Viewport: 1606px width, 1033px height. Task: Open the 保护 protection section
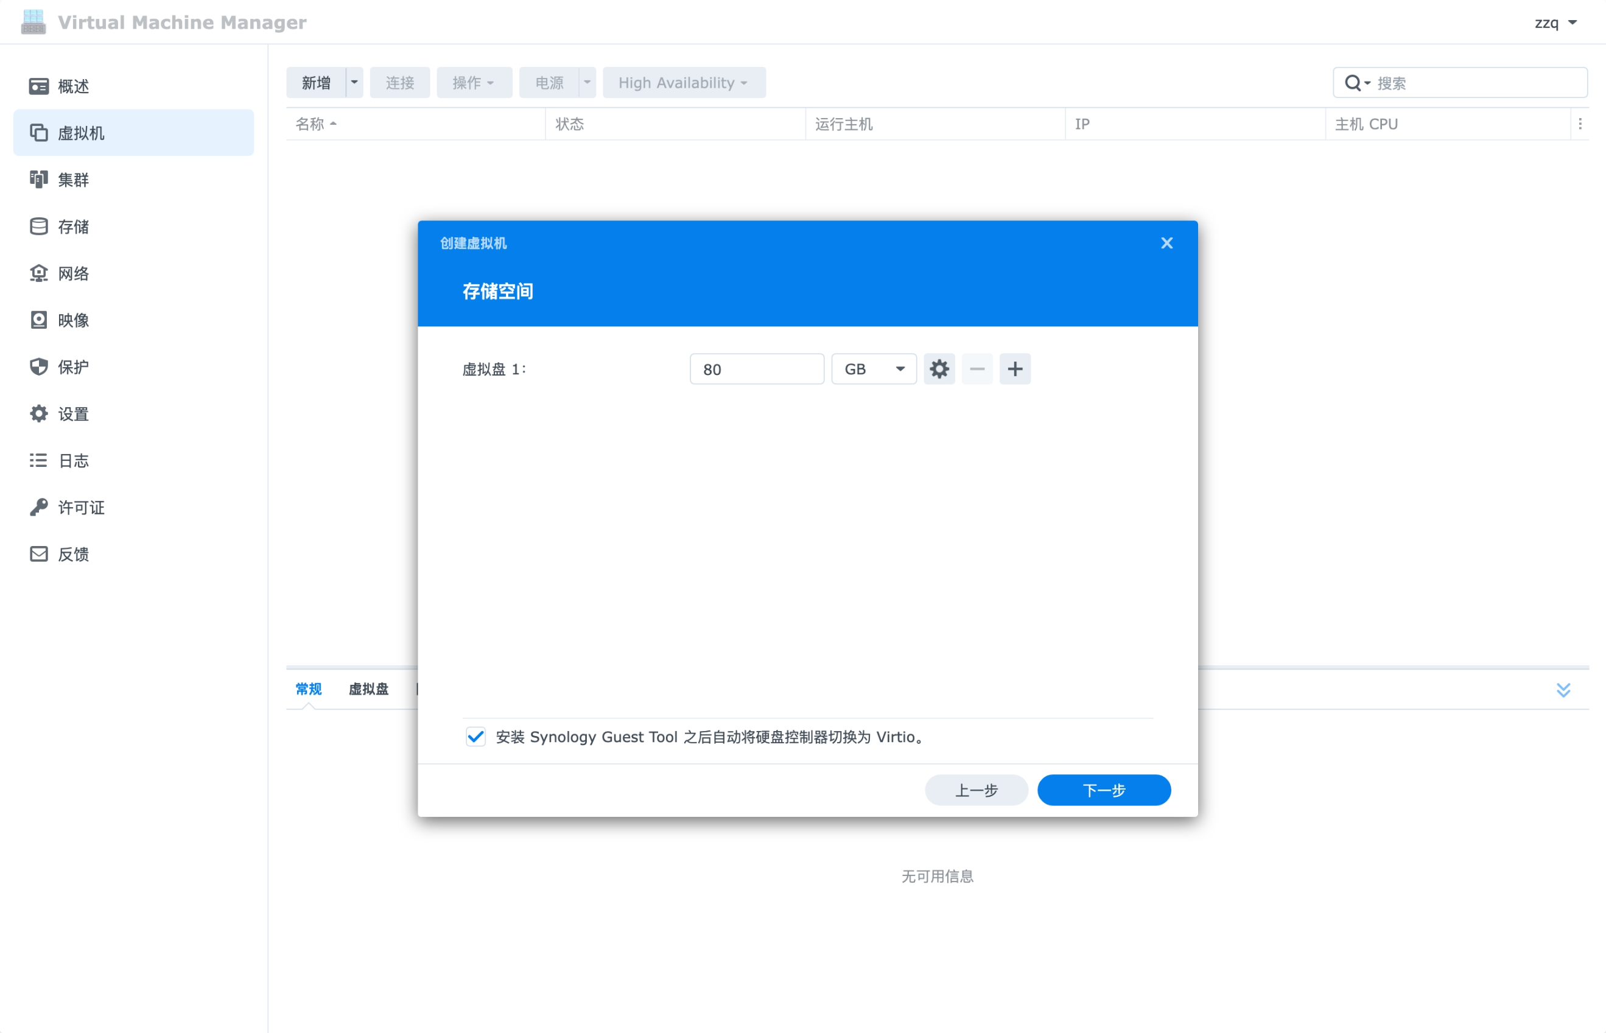(x=72, y=367)
